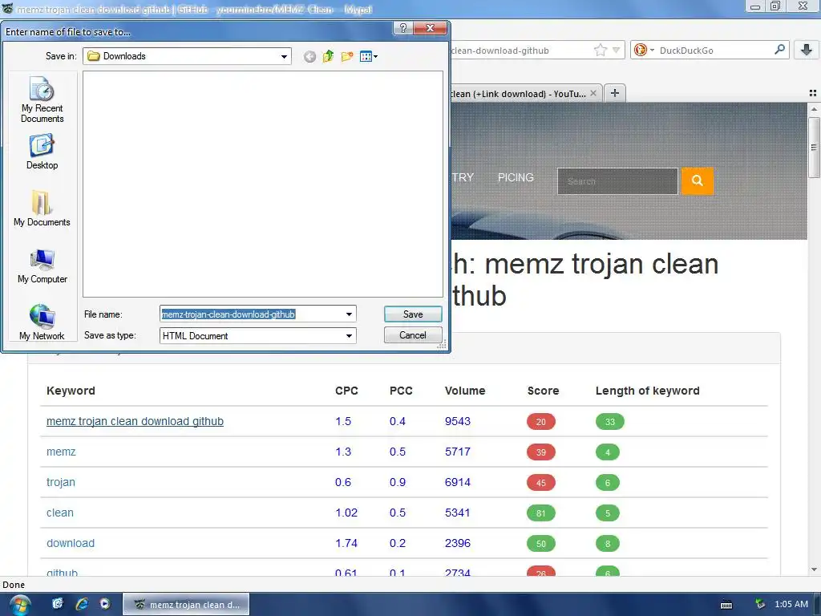
Task: Open the list all tabs icon
Action: [813, 93]
